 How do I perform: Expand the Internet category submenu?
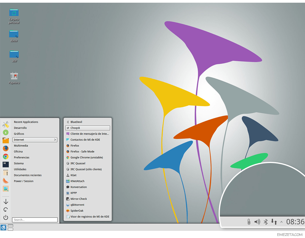[x=35, y=140]
